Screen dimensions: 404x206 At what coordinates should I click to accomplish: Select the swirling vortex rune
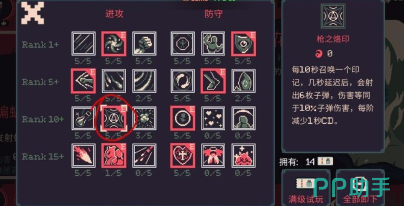click(x=114, y=44)
